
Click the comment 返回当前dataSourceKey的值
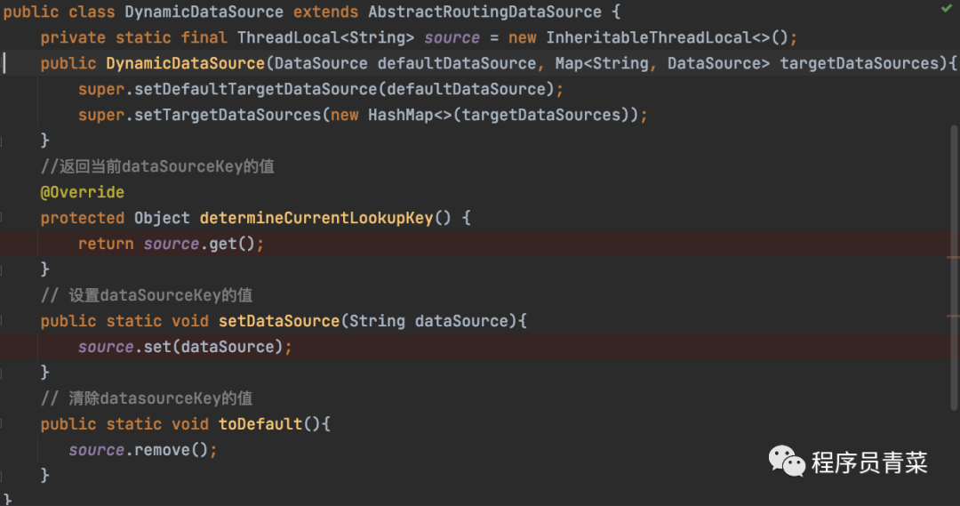(x=157, y=166)
